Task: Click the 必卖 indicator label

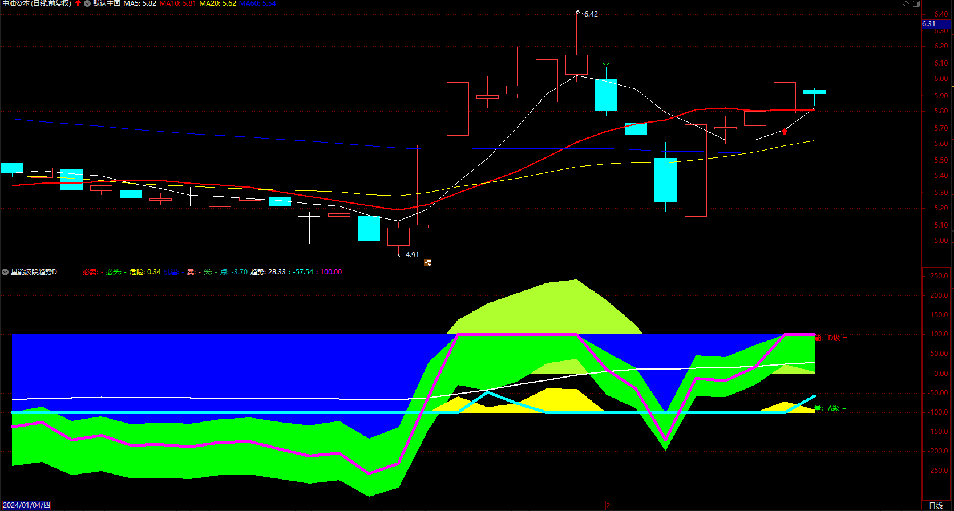Action: point(91,272)
